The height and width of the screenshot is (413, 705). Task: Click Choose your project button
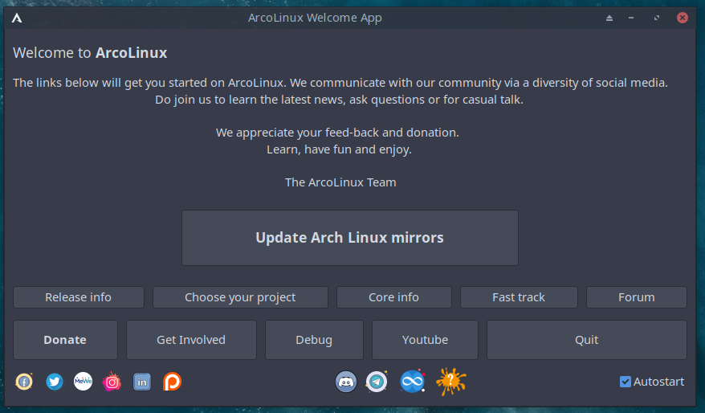click(241, 297)
